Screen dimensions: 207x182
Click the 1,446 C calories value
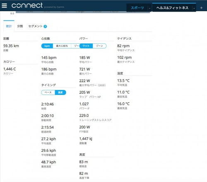click(x=10, y=69)
